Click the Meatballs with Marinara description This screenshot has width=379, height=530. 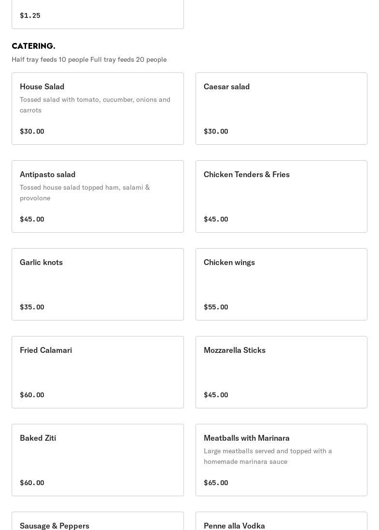pos(268,456)
